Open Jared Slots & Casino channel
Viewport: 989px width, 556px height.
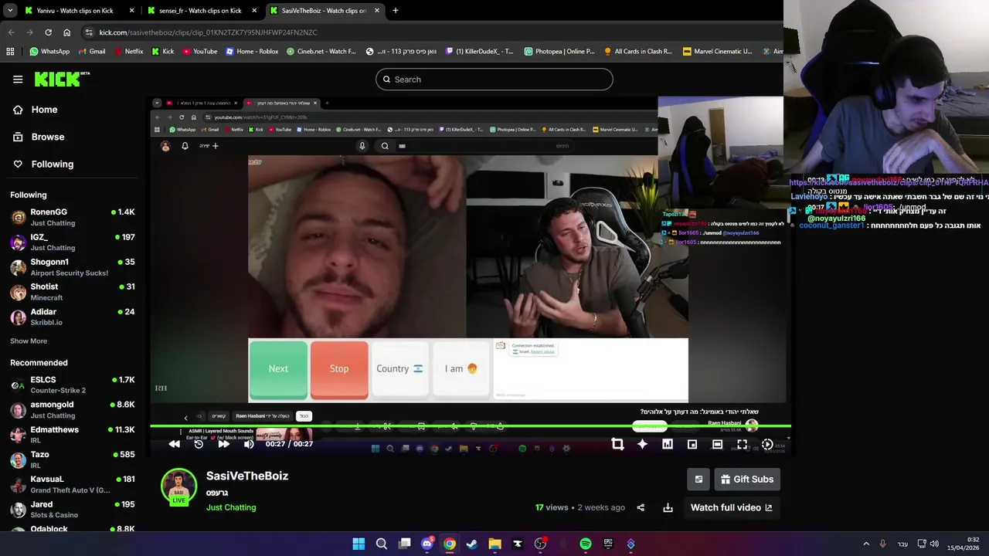[73, 510]
